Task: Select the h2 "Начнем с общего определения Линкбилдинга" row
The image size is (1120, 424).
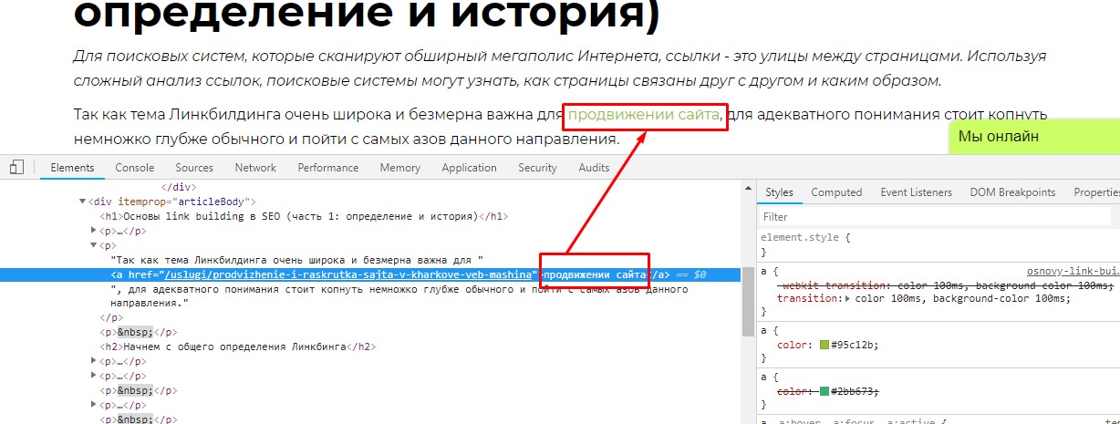Action: tap(237, 346)
